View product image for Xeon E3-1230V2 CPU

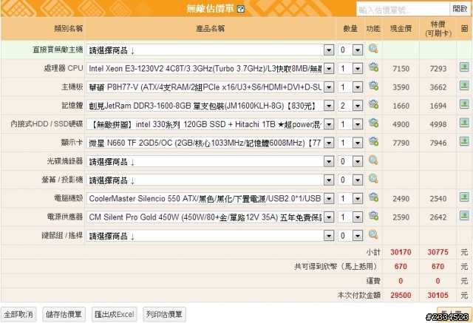(x=464, y=67)
